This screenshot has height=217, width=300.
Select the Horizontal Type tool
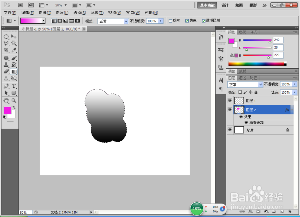14,86
